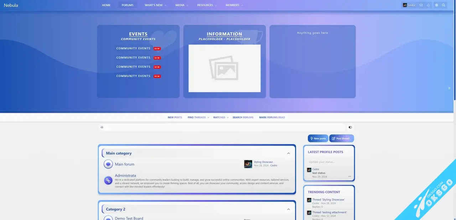Click the Demo Test Board node icon
This screenshot has width=456, height=220.
click(108, 218)
